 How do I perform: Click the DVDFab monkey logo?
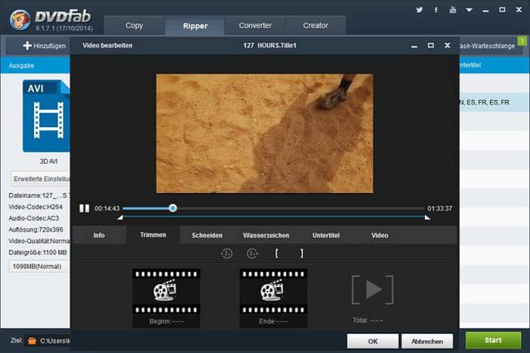[20, 19]
